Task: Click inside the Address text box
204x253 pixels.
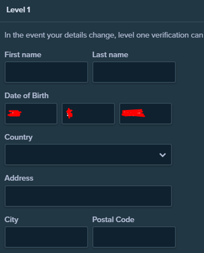Action: pyautogui.click(x=88, y=196)
